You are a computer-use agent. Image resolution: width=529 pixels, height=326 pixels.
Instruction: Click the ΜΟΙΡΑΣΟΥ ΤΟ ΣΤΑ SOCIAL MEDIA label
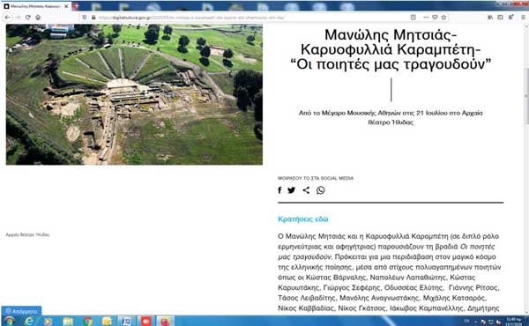pos(316,178)
